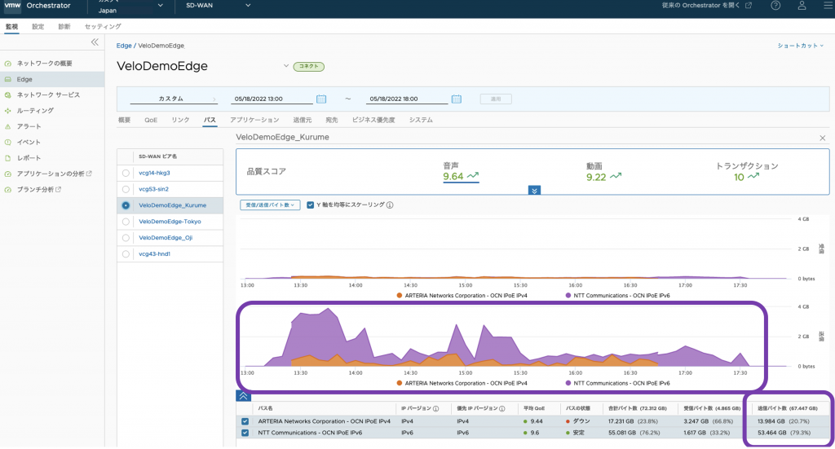This screenshot has width=835, height=449.
Task: Open the ショートカット dropdown menu
Action: click(x=800, y=46)
